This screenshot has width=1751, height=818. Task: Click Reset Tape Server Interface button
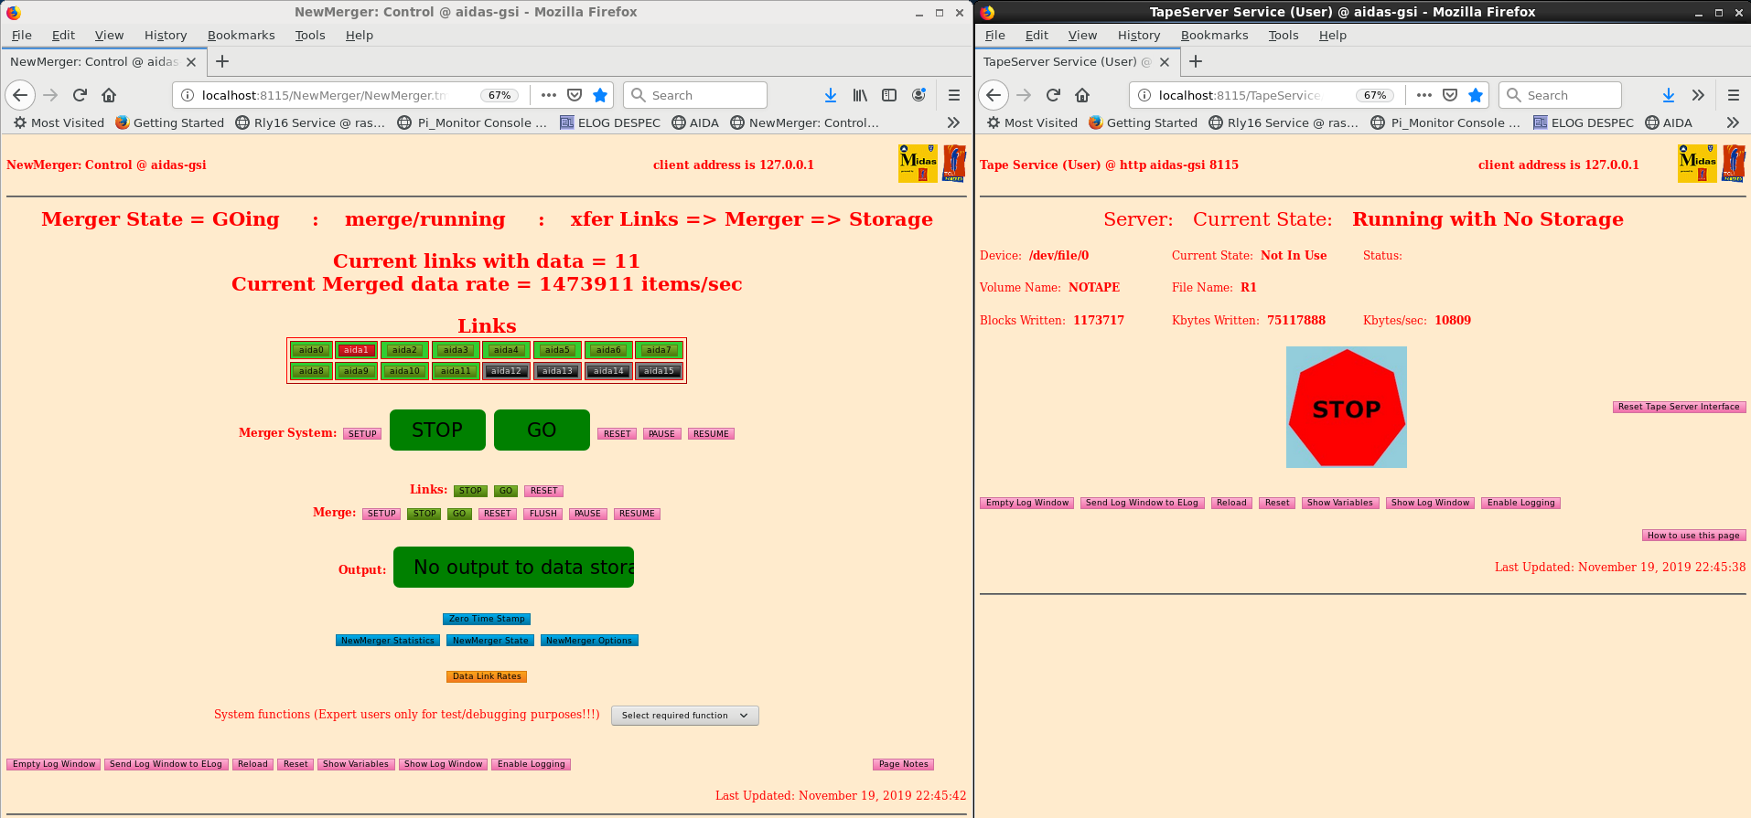(1679, 407)
